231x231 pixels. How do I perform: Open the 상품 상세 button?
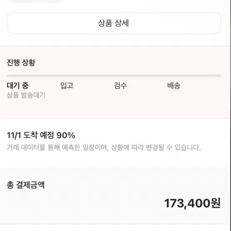(114, 23)
